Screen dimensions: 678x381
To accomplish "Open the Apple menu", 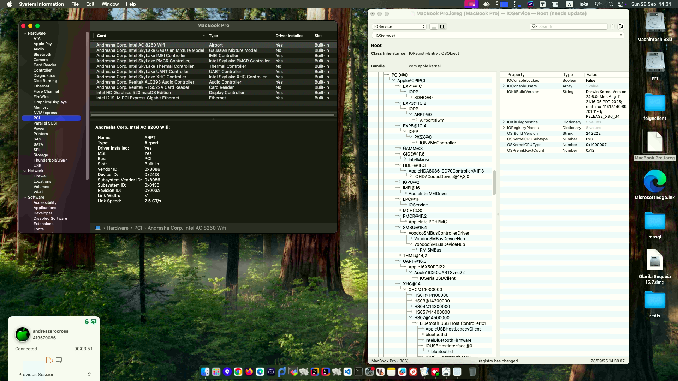I will click(x=10, y=4).
